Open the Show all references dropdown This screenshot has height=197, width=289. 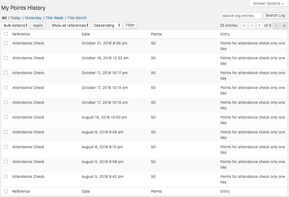coord(70,25)
